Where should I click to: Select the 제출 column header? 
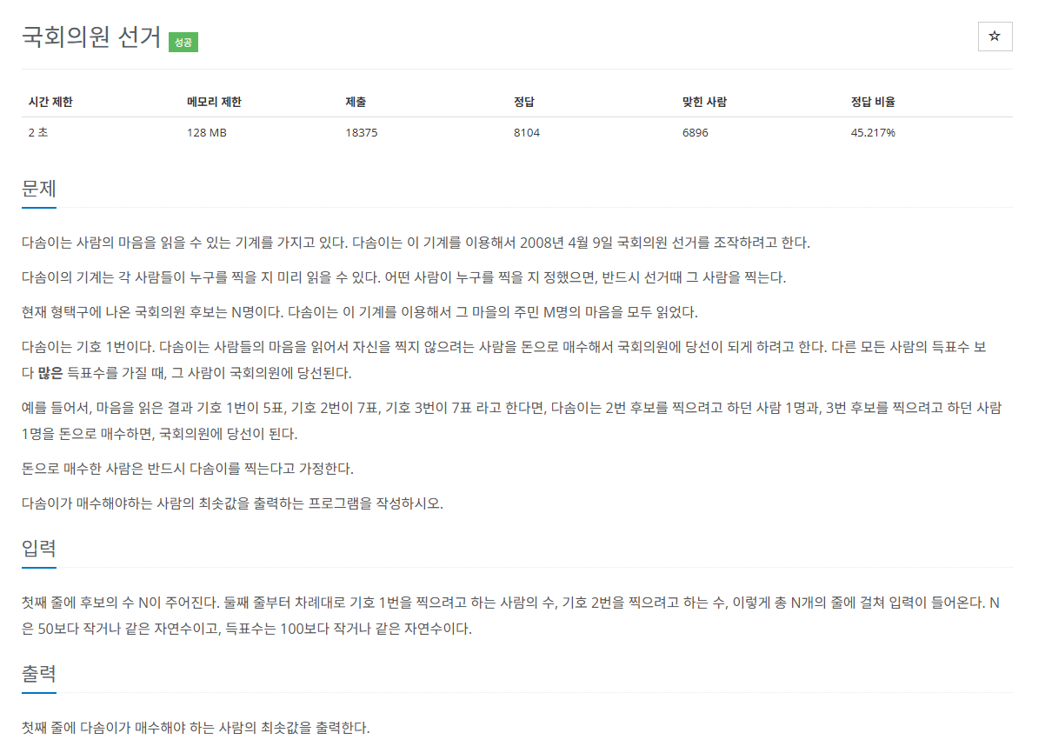coord(351,101)
